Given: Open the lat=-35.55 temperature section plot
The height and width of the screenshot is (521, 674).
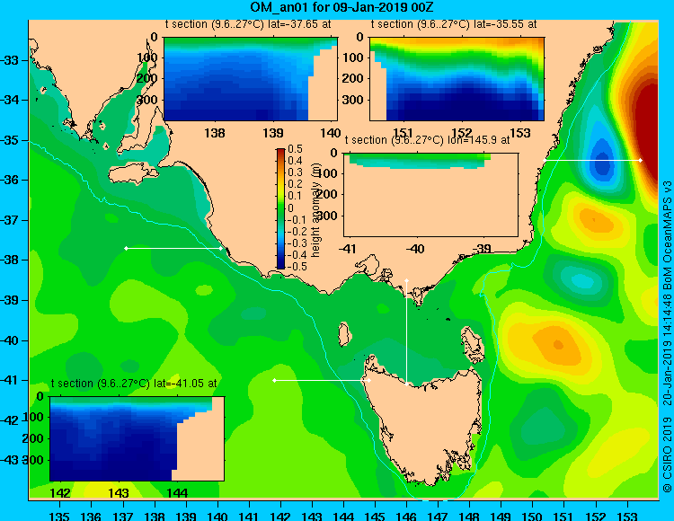Looking at the screenshot, I should click(x=457, y=79).
